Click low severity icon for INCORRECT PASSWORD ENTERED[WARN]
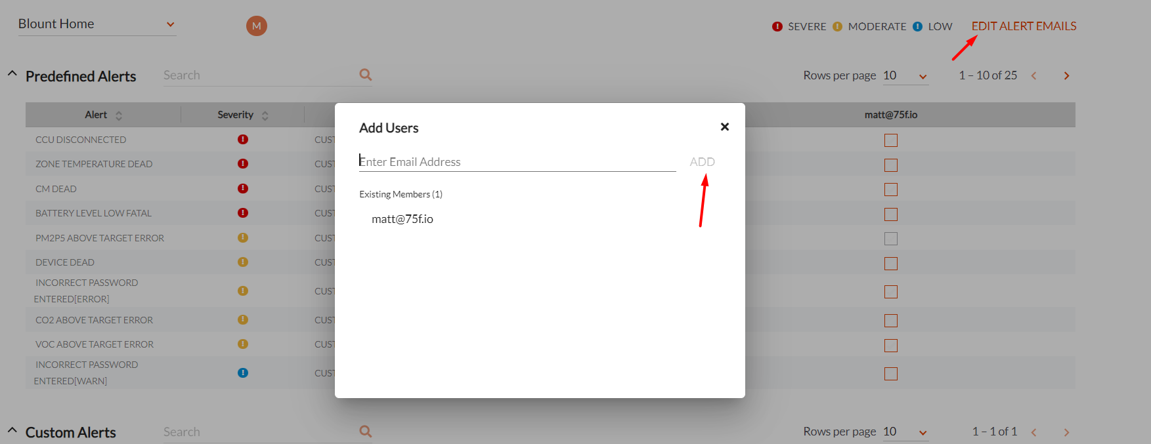This screenshot has width=1151, height=444. tap(243, 373)
